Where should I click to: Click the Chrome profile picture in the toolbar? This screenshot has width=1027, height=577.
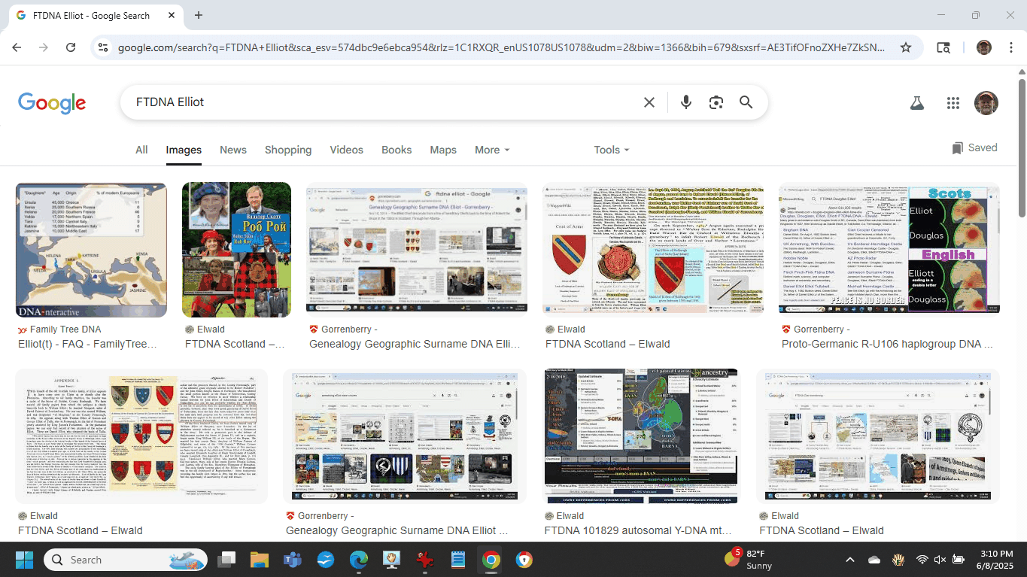(x=984, y=47)
